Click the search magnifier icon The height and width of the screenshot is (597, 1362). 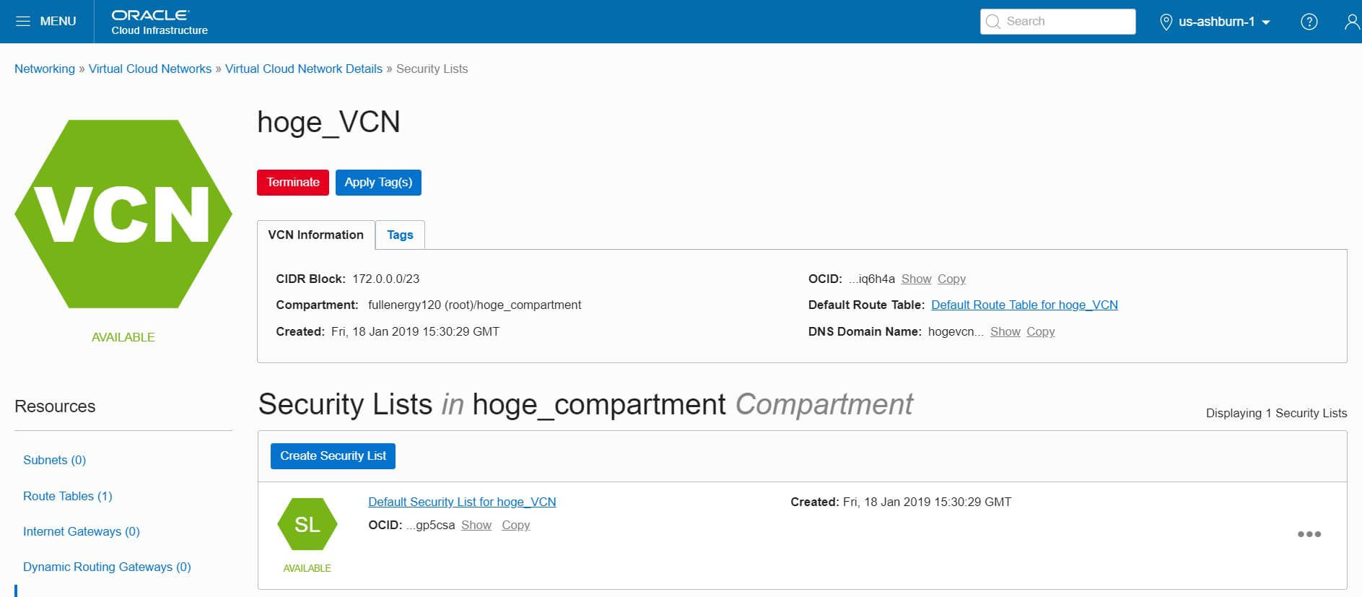click(x=993, y=22)
